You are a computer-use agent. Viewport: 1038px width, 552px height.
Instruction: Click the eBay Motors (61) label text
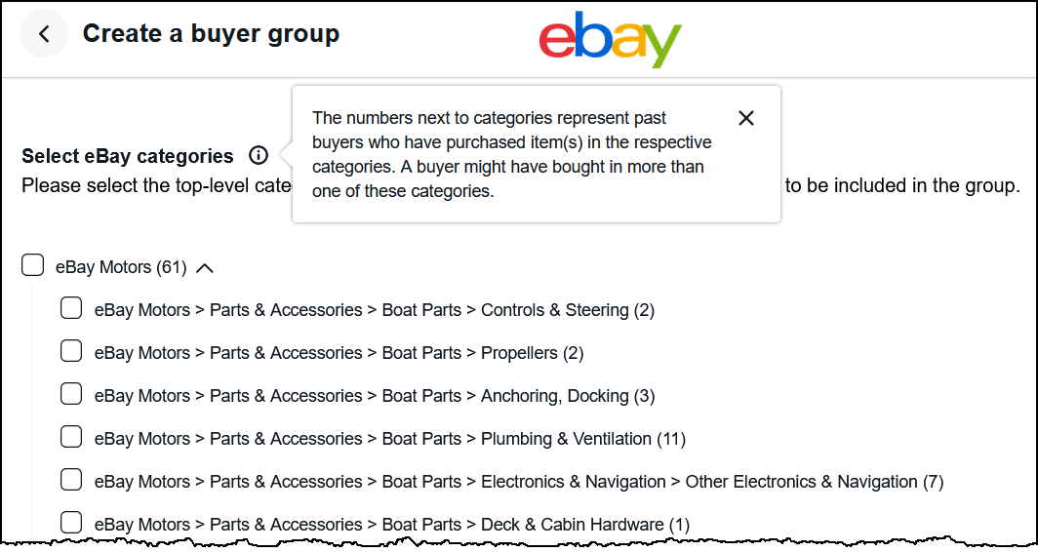click(x=121, y=267)
